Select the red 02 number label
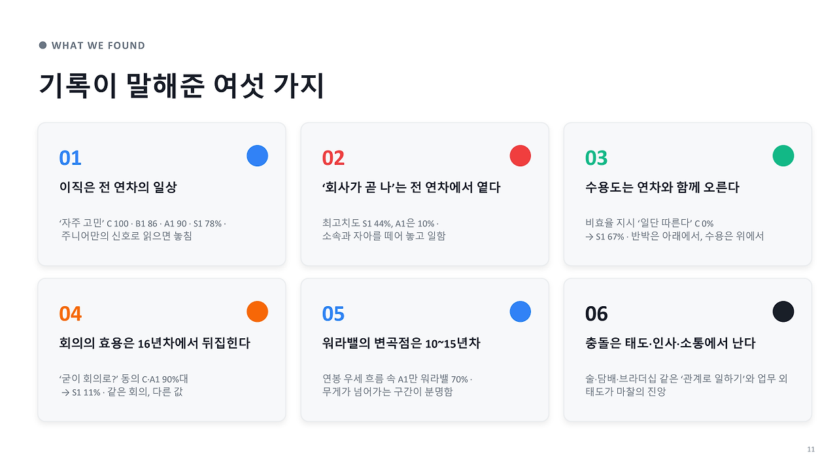This screenshot has width=837, height=471. (333, 158)
